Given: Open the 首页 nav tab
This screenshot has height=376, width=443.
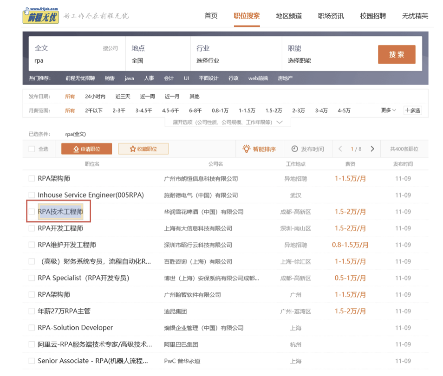Looking at the screenshot, I should coord(211,16).
